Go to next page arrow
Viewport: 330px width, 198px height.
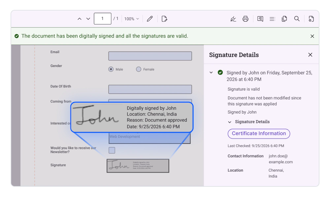(88, 19)
